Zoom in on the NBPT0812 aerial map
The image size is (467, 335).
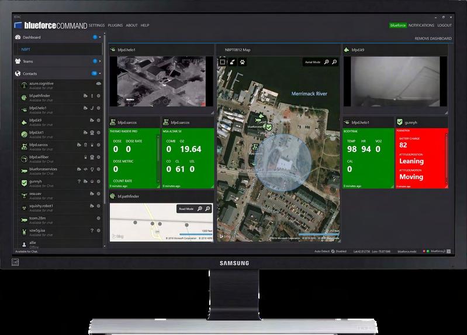coord(327,61)
